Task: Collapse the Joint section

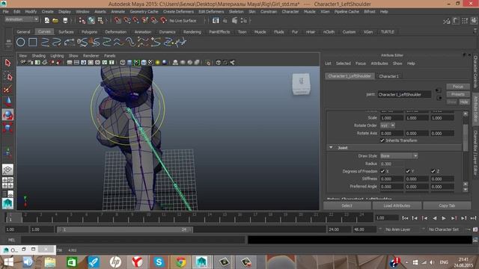Action: 331,148
